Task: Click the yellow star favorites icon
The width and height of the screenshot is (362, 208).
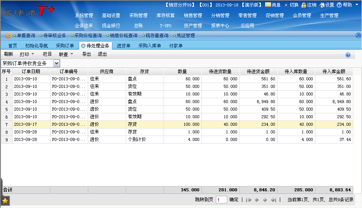Action: [5, 200]
